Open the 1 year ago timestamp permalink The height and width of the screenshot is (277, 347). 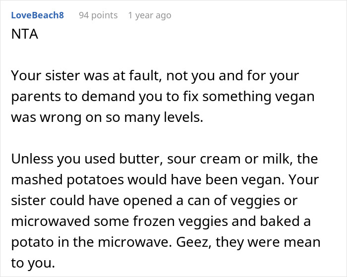(149, 15)
